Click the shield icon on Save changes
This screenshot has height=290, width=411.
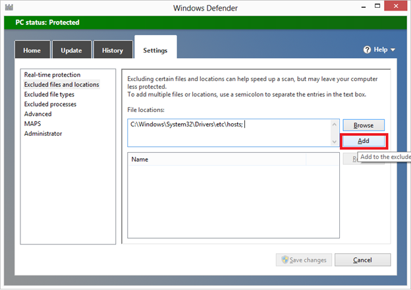click(285, 260)
